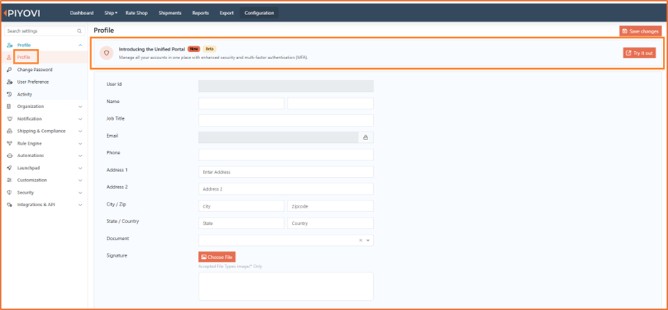Image resolution: width=668 pixels, height=310 pixels.
Task: Expand the Rule Engine section
Action: (x=80, y=144)
